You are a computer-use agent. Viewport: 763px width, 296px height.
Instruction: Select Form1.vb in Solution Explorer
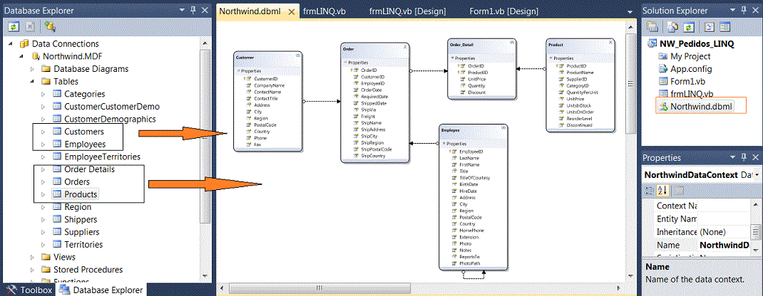point(689,82)
